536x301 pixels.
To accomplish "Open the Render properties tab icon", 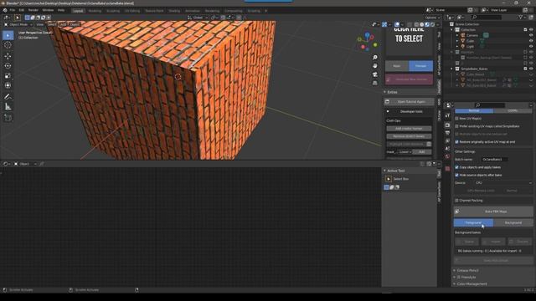I will (447, 125).
